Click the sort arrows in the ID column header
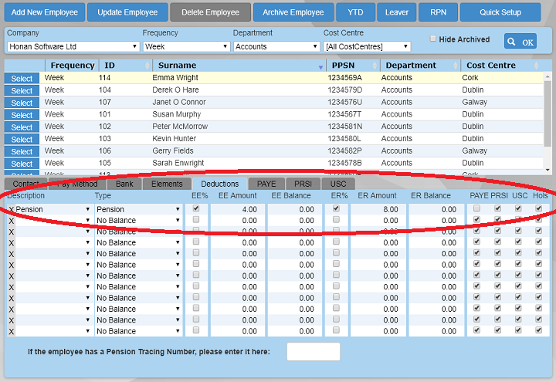The height and width of the screenshot is (382, 556). tap(147, 66)
